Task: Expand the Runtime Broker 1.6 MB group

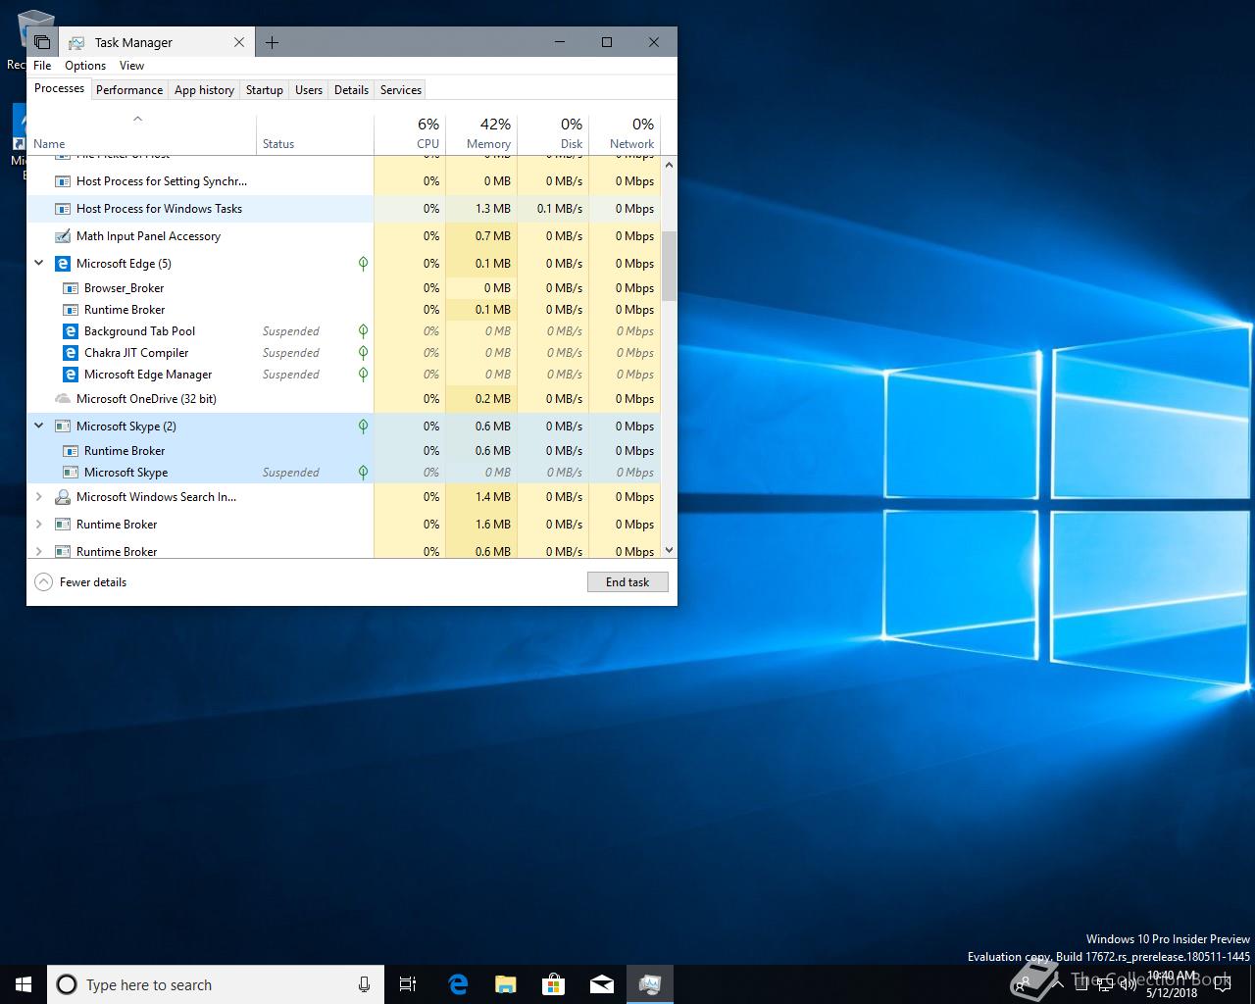Action: point(39,525)
